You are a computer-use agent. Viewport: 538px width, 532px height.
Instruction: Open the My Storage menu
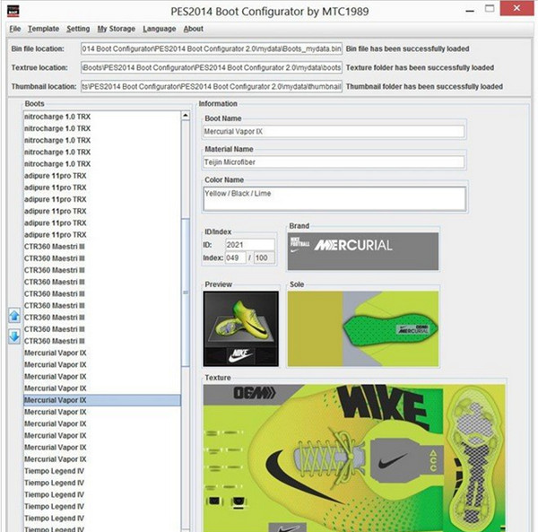116,29
